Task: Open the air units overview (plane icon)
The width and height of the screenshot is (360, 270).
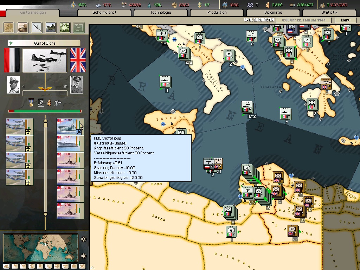Action: coord(37,27)
